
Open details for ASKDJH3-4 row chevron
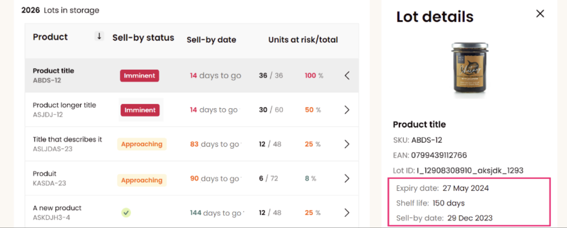pos(347,213)
